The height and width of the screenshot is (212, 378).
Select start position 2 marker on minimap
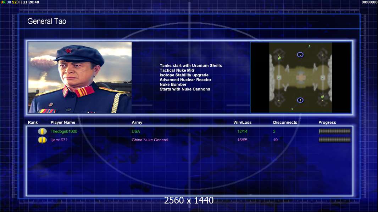click(x=300, y=55)
